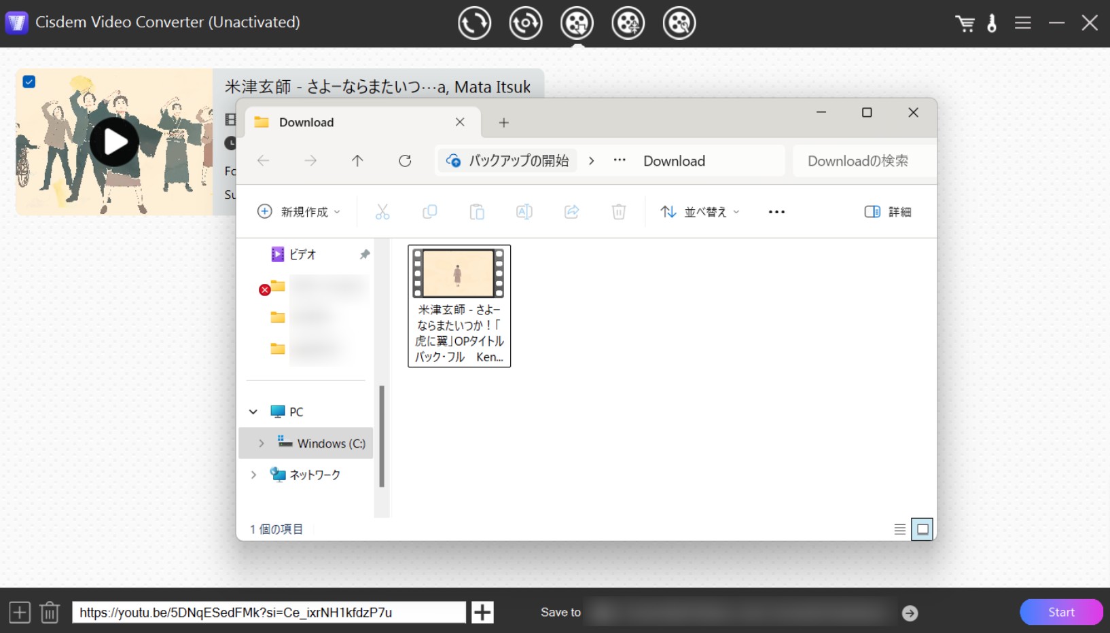
Task: Uncheck the video item checkbox
Action: [x=29, y=82]
